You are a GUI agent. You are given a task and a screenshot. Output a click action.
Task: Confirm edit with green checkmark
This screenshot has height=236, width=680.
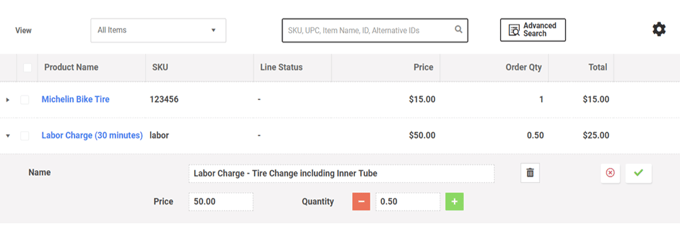pyautogui.click(x=638, y=172)
